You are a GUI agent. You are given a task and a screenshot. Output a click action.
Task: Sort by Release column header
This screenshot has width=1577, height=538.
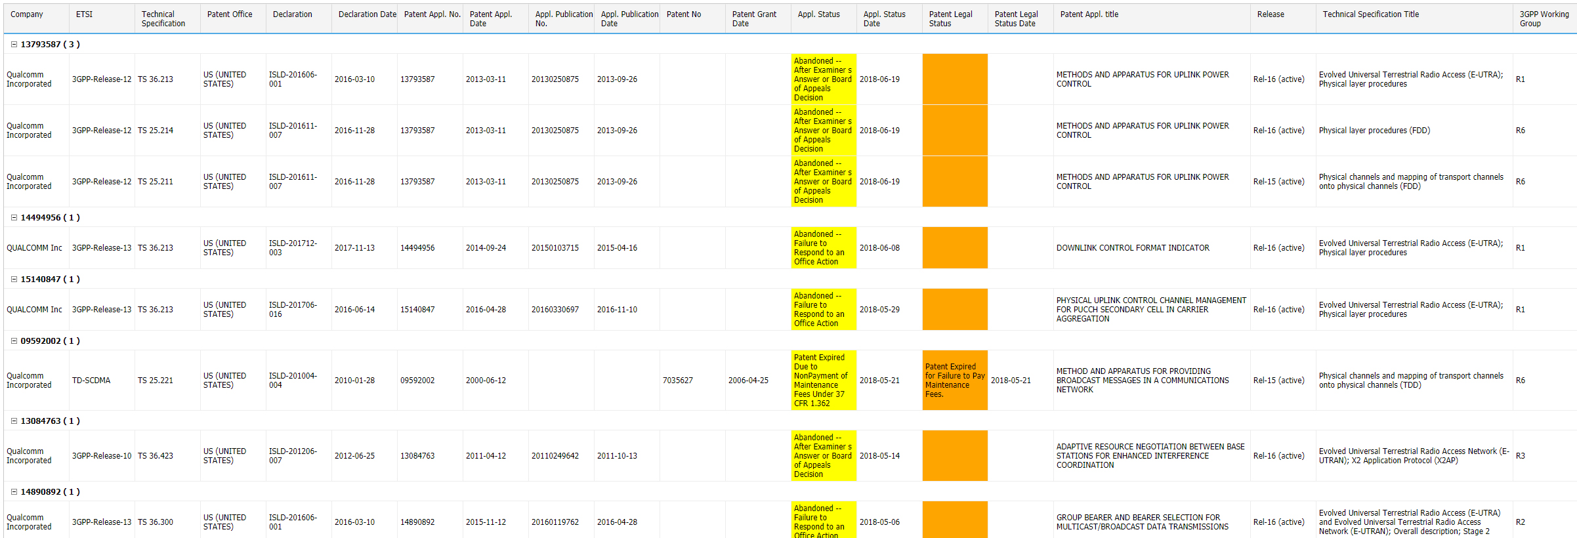pos(1283,18)
